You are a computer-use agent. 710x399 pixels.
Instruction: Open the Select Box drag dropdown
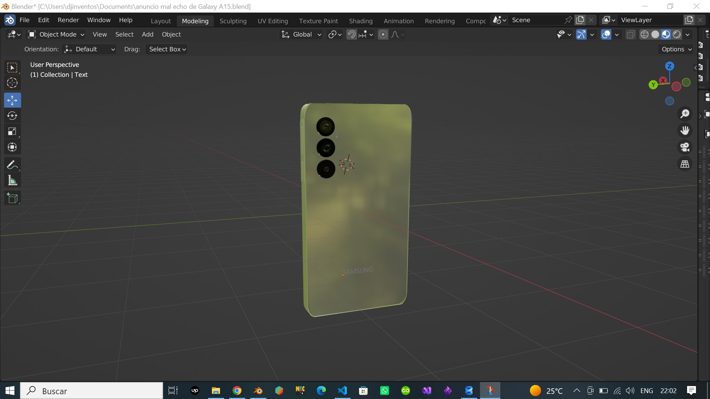click(x=167, y=49)
